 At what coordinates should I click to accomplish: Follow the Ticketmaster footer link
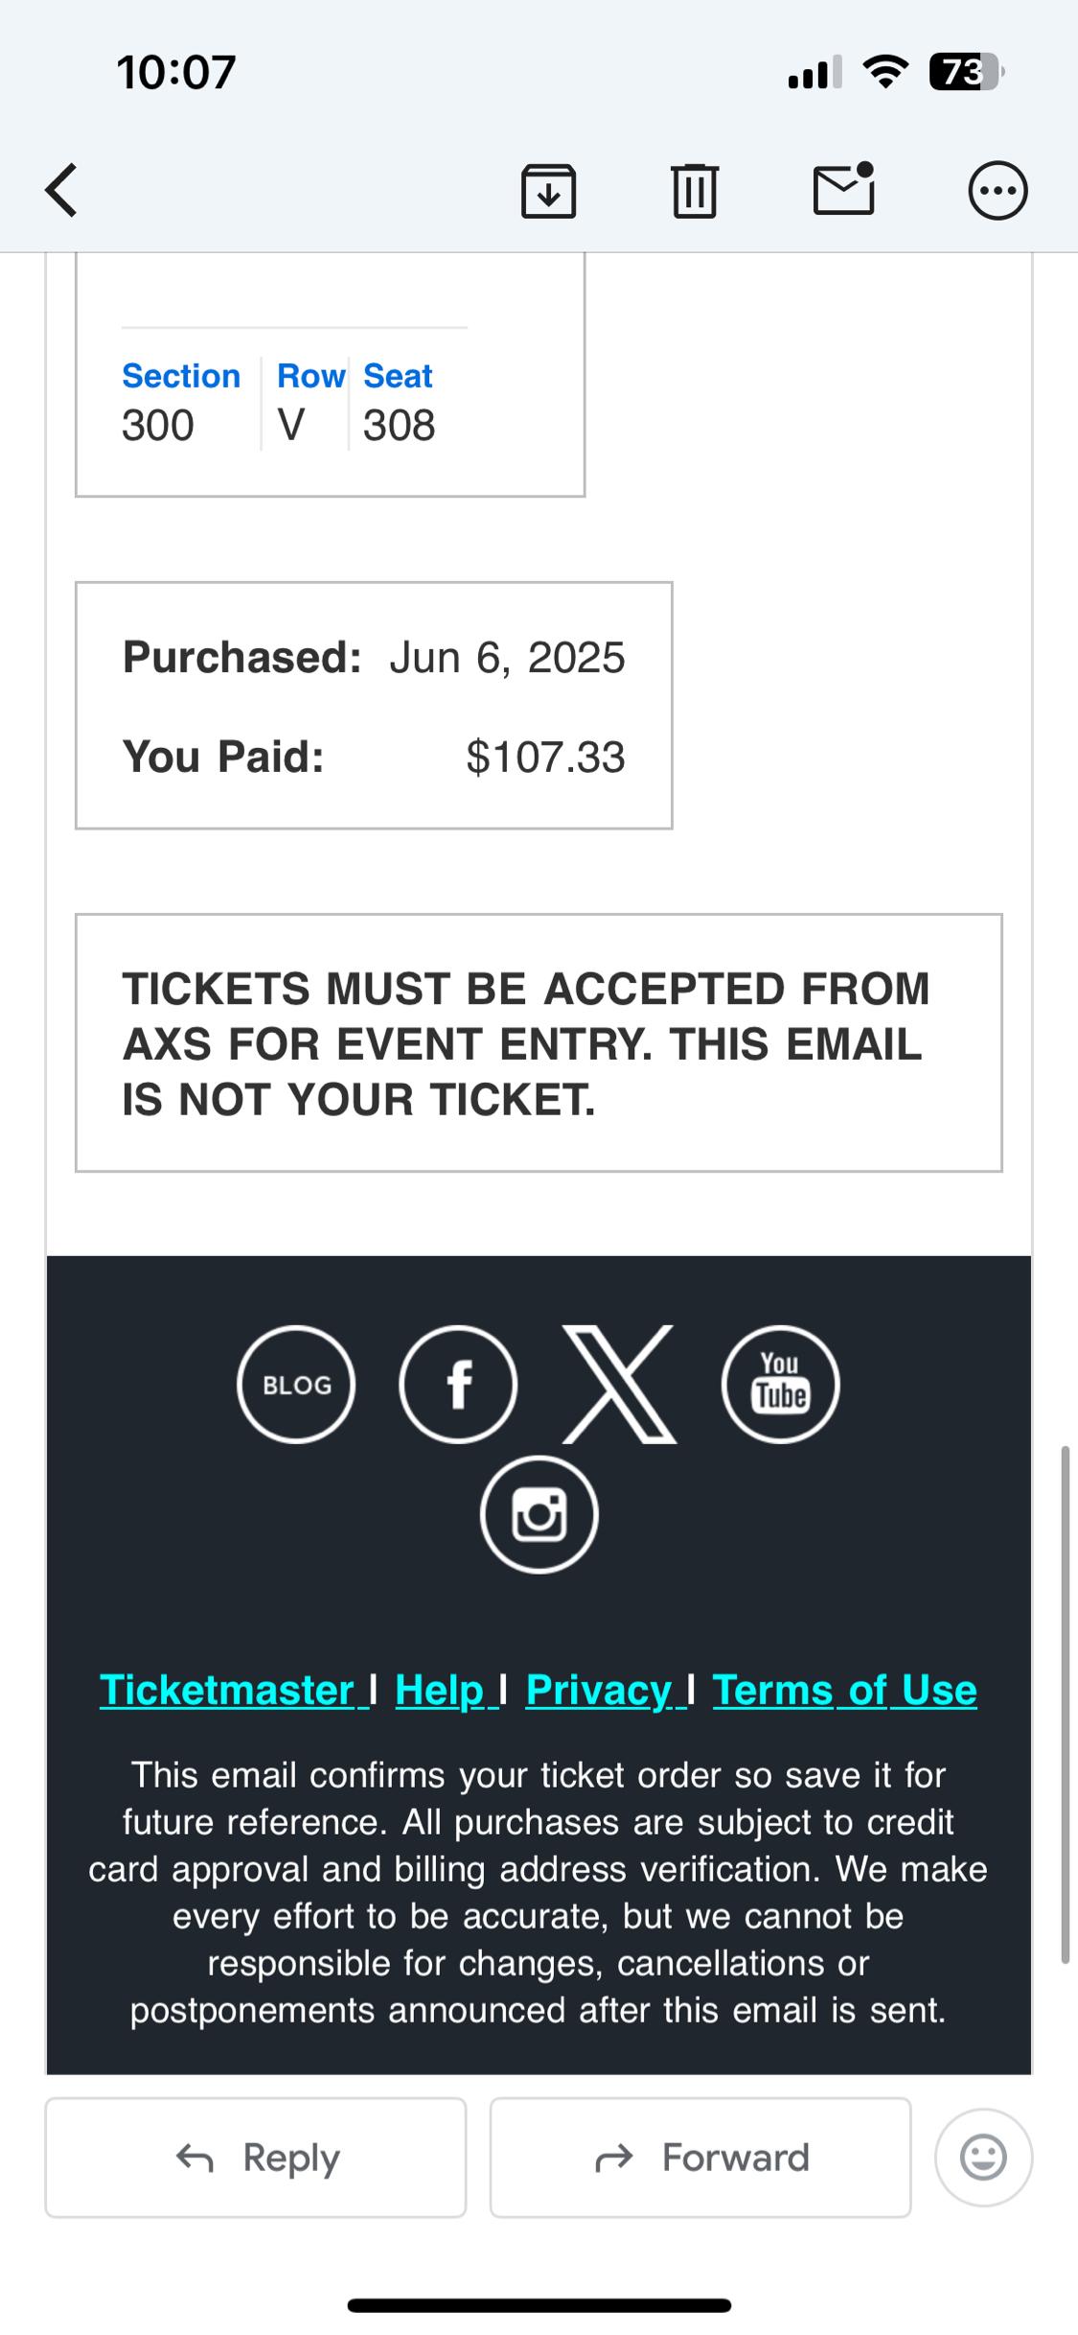(228, 1691)
